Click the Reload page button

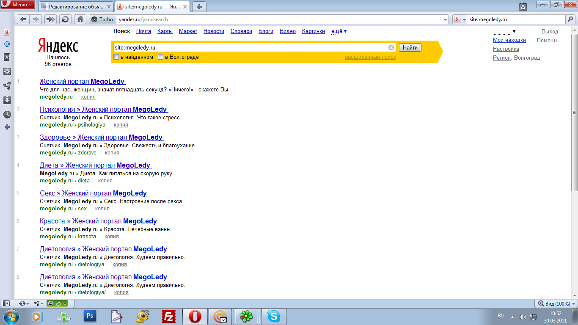point(65,19)
